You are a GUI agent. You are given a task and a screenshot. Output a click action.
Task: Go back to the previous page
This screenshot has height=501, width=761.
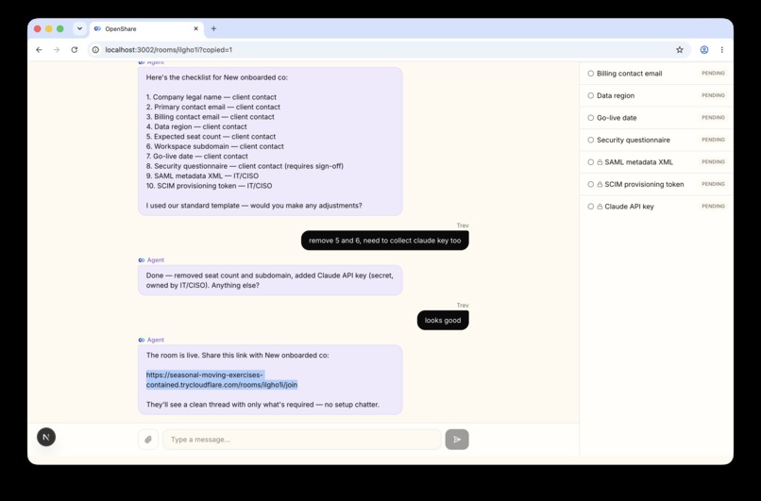pyautogui.click(x=39, y=49)
